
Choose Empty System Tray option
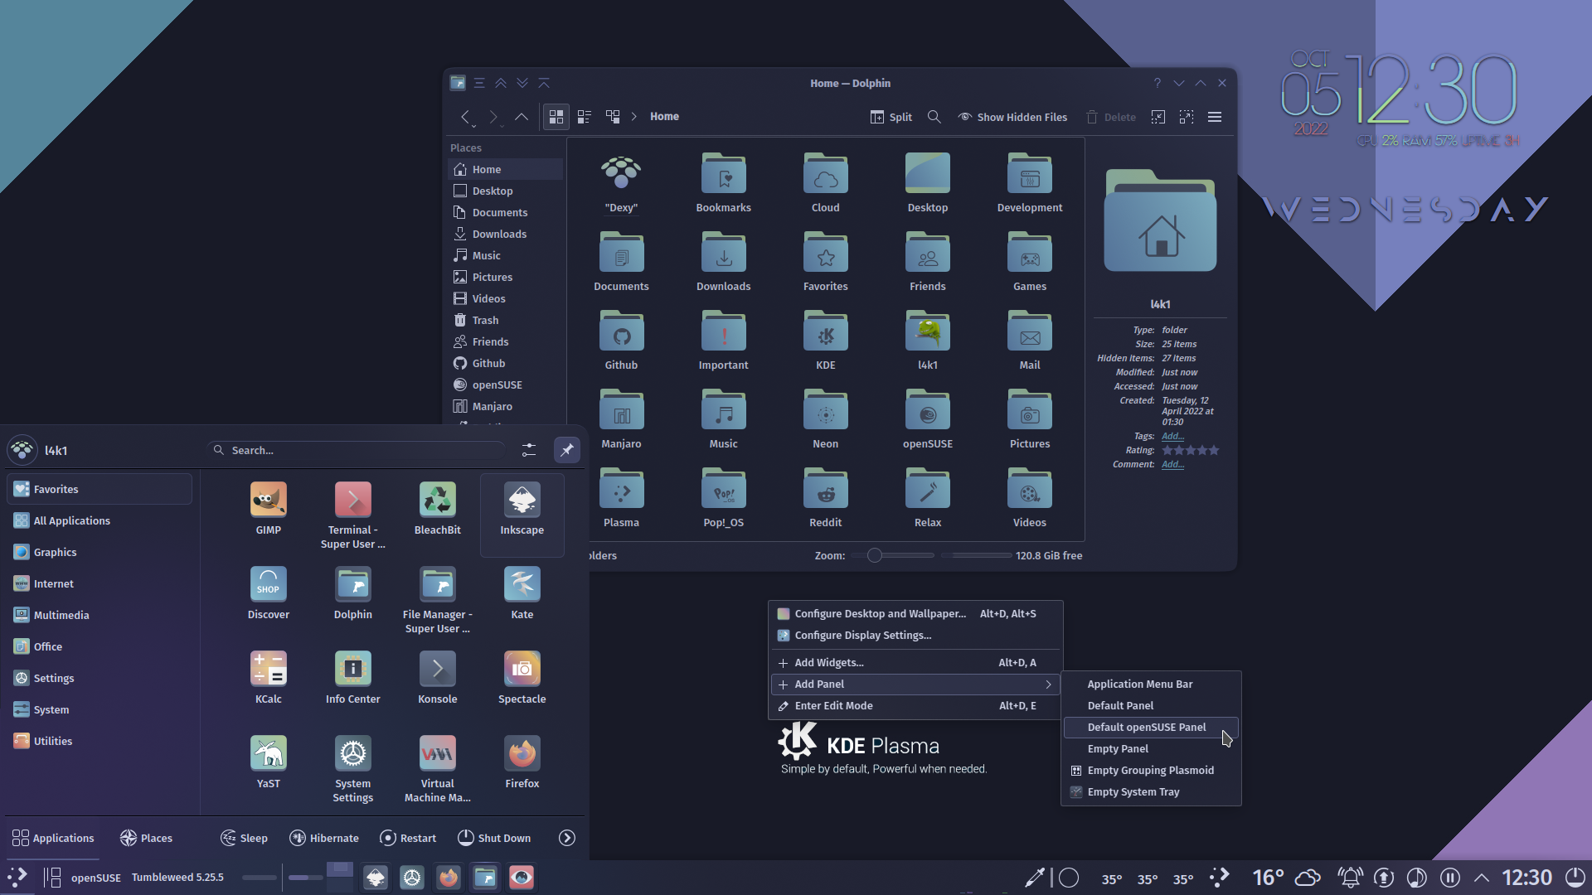1151,792
